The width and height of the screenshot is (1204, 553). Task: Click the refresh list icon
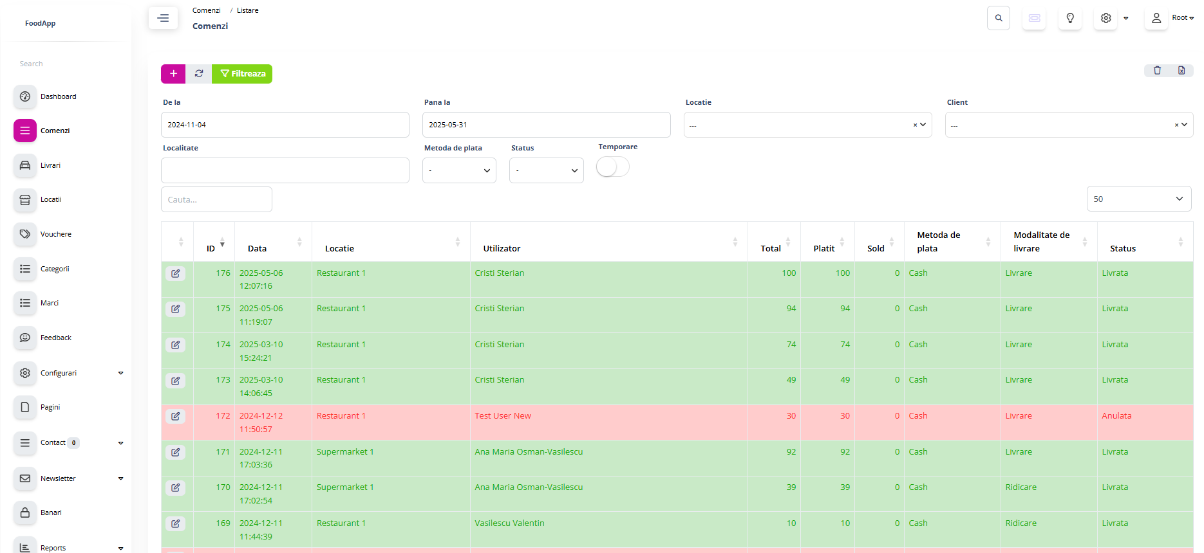coord(199,74)
